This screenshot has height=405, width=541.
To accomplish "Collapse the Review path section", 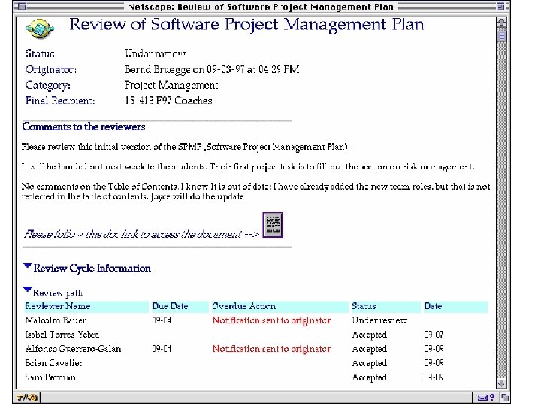I will click(28, 289).
